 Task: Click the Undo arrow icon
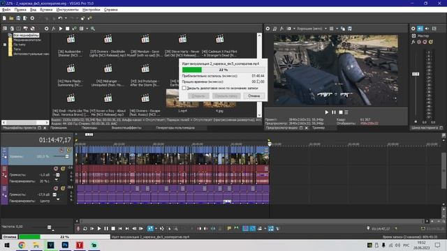tap(60, 18)
